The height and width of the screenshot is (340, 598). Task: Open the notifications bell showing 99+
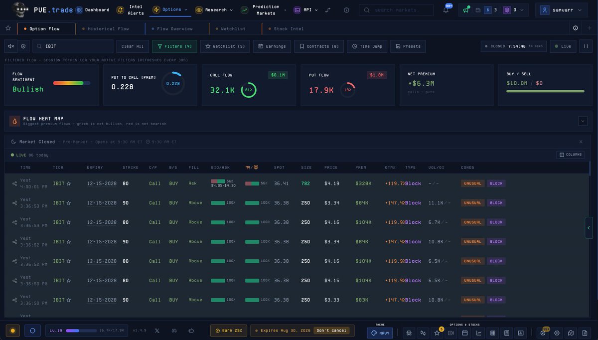[446, 9]
